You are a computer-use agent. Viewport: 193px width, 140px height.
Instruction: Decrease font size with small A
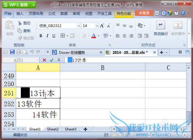(109, 26)
